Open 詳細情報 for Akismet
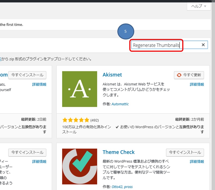The image size is (215, 190). 197,84
